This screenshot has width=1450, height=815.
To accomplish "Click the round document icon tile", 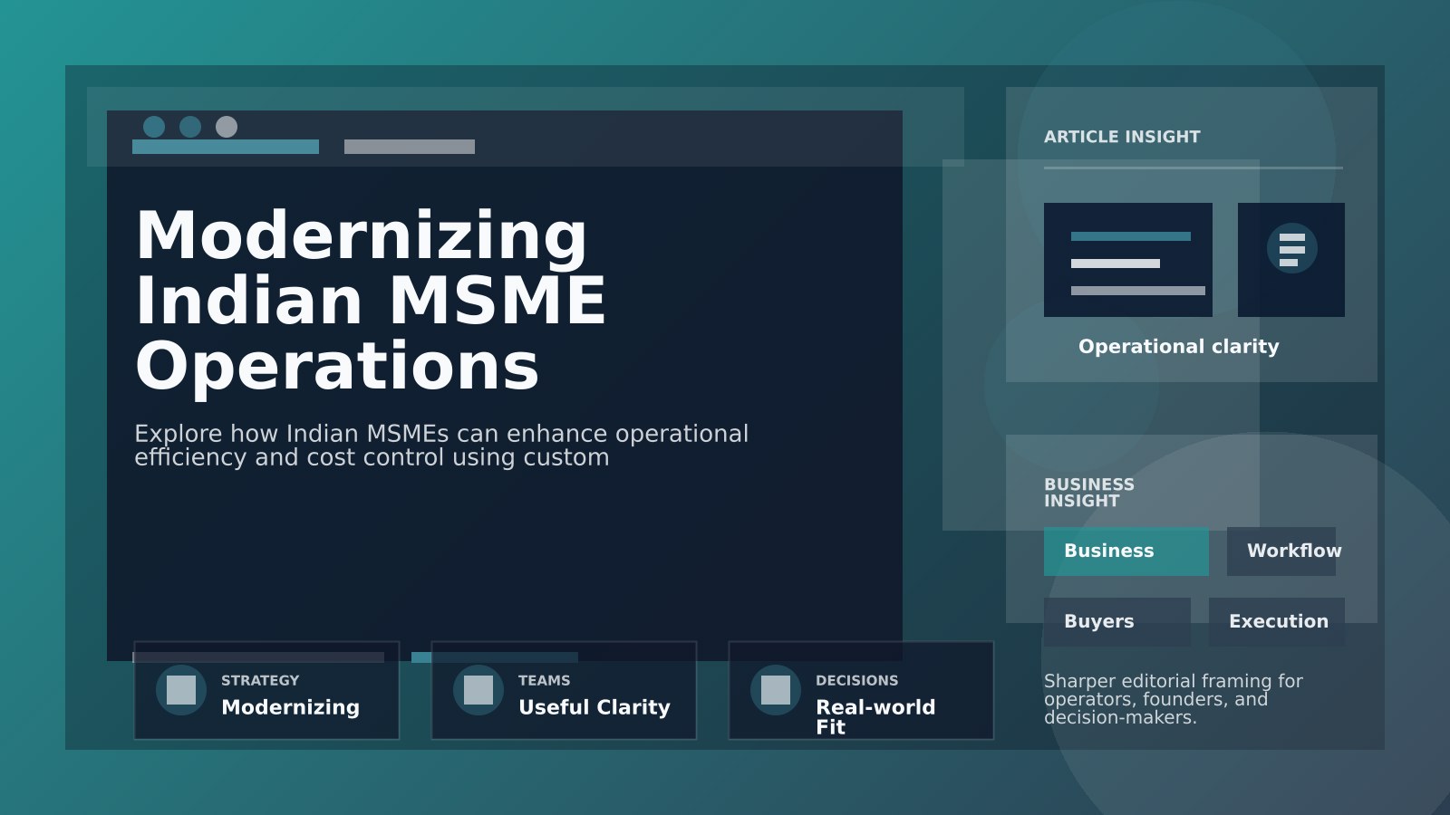I will click(1291, 260).
